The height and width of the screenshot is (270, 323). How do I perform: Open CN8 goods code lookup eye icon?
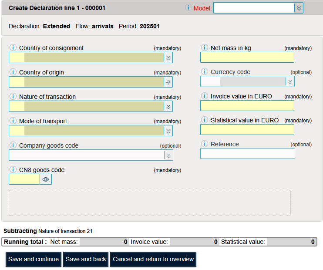point(46,179)
